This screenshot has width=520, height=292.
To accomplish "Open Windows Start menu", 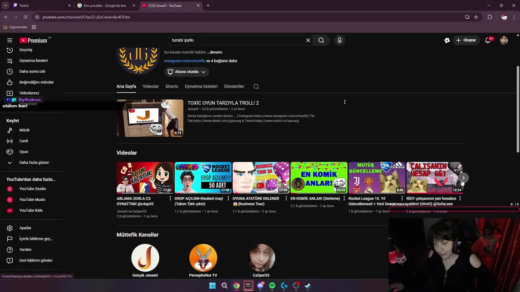I will 212,286.
